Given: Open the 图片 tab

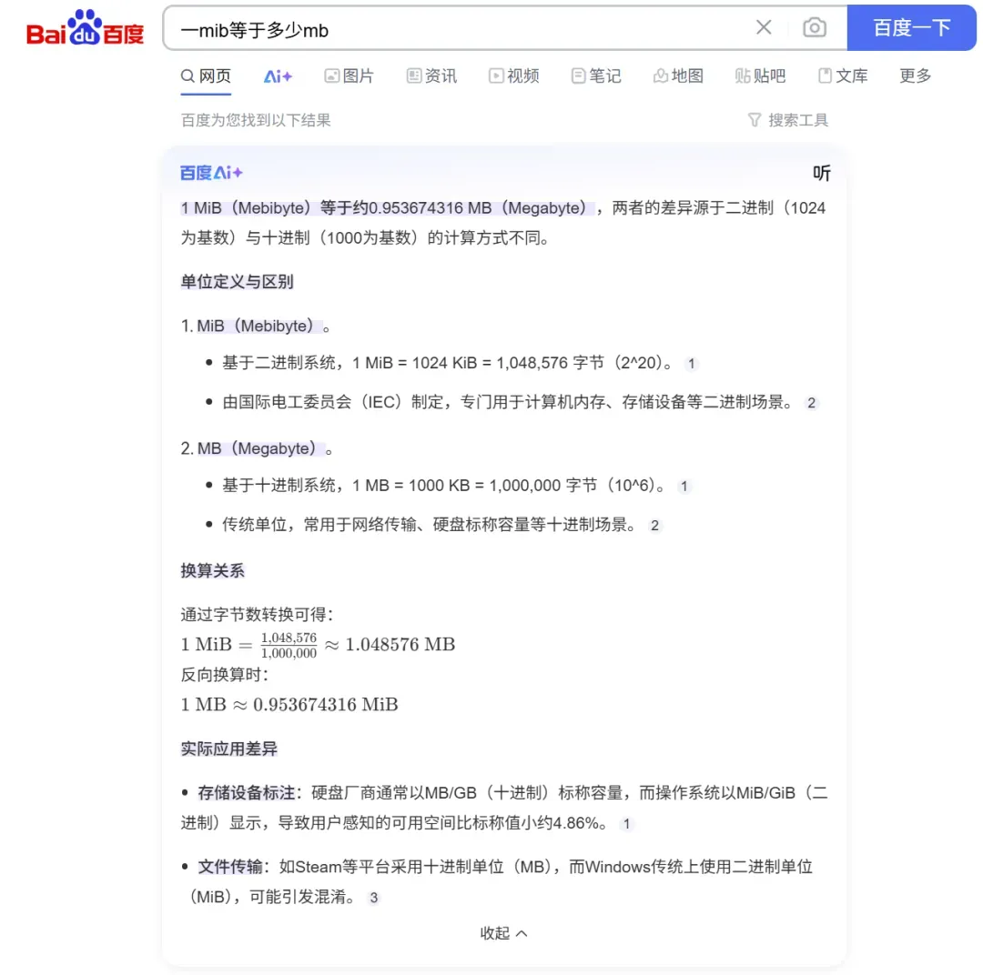Looking at the screenshot, I should 350,76.
